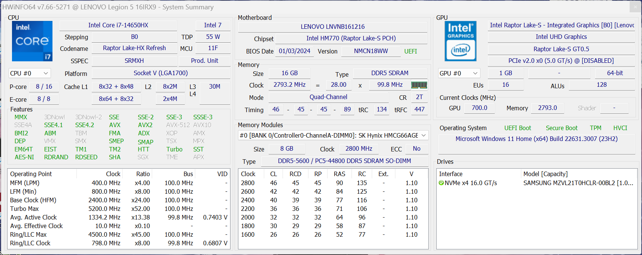Click the DDR5-5600 / PC5-44800 module type field
The height and width of the screenshot is (255, 642).
pyautogui.click(x=344, y=161)
